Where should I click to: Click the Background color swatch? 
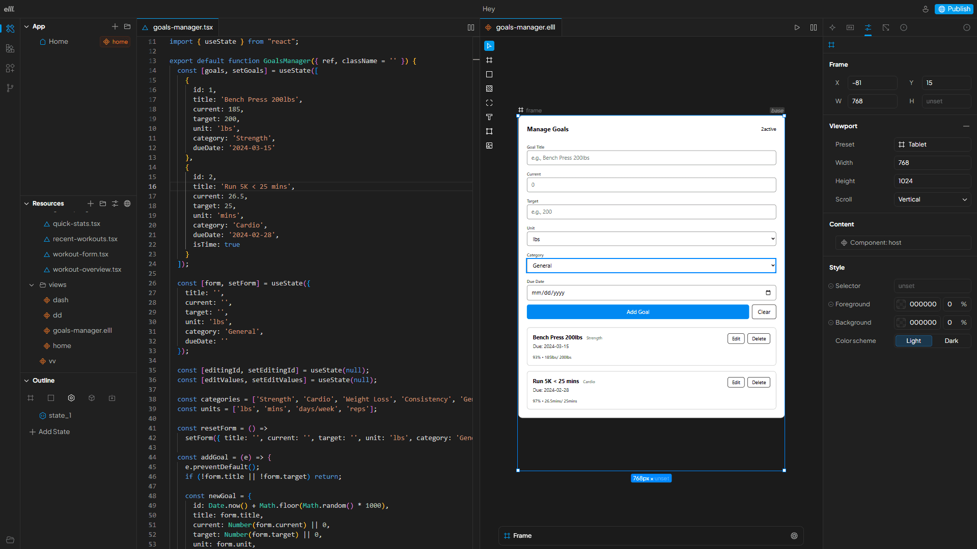(901, 323)
